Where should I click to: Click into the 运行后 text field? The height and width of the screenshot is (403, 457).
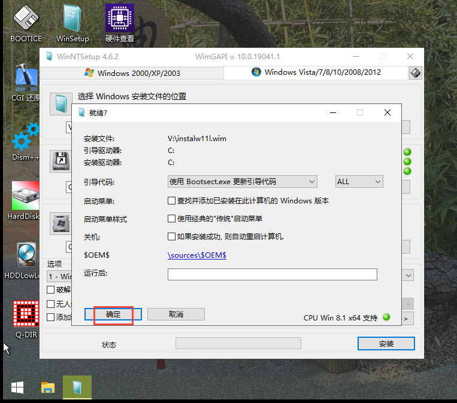[x=272, y=274]
